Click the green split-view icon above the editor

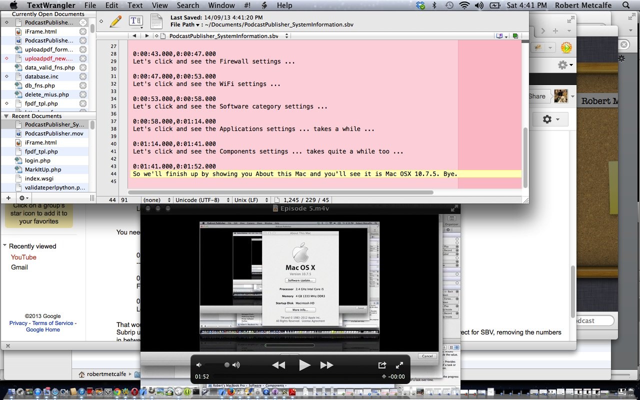point(515,36)
